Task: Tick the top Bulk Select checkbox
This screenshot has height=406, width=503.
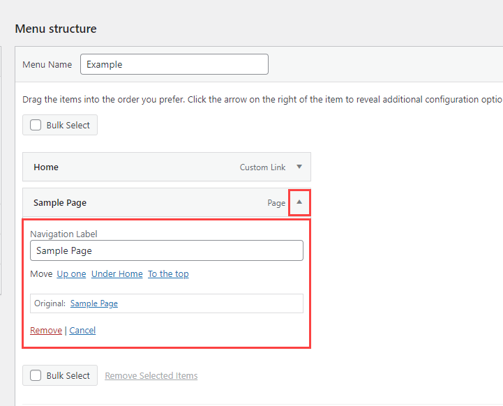Action: (x=36, y=126)
